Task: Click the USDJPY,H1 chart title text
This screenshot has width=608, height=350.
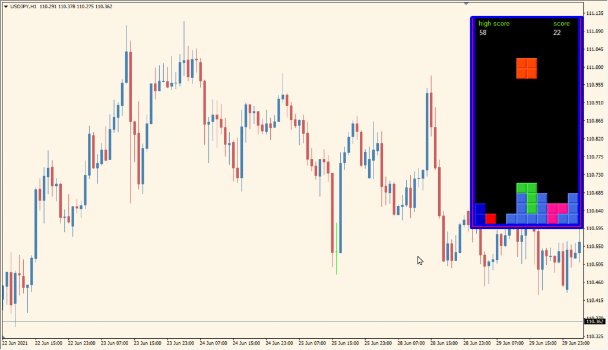Action: [x=23, y=7]
